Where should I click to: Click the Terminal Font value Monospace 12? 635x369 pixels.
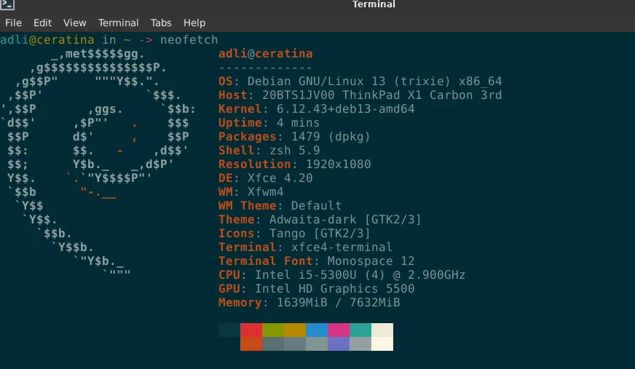click(x=371, y=261)
